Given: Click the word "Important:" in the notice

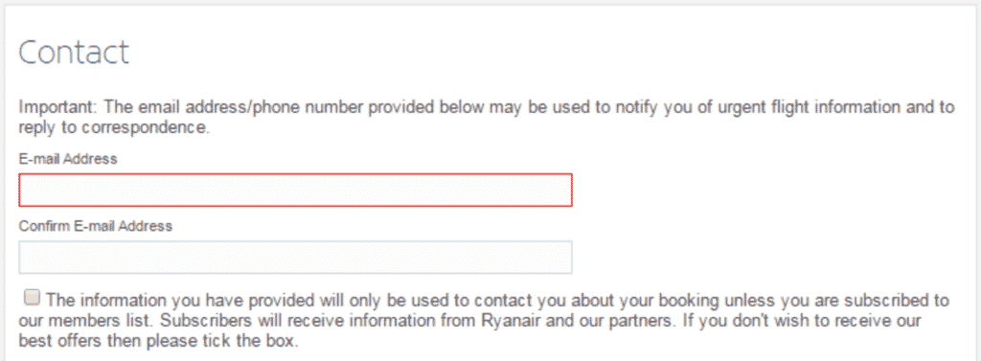Looking at the screenshot, I should coord(58,107).
